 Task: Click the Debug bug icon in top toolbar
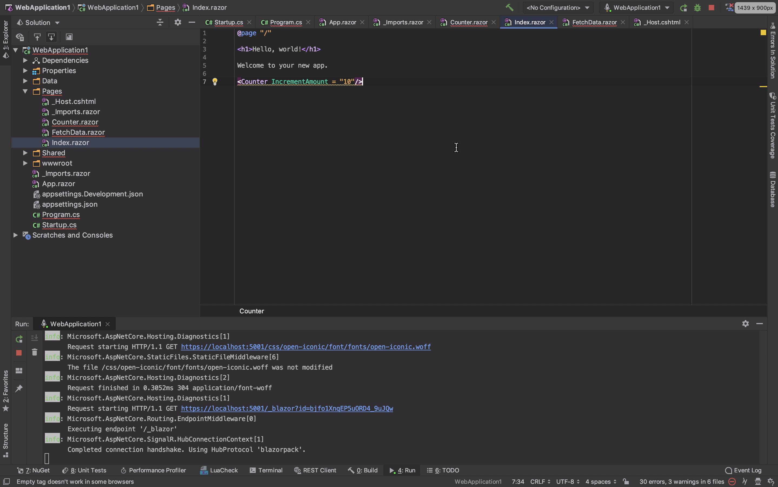point(697,7)
